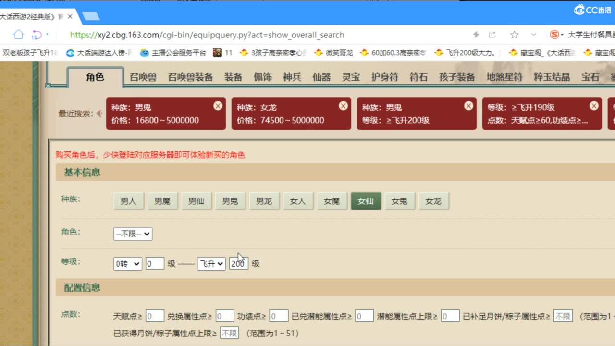
Task: Remove recent search 男鬼 16800~5000000
Action: point(218,106)
